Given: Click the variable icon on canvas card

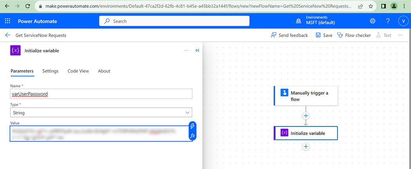Looking at the screenshot, I should (x=285, y=133).
